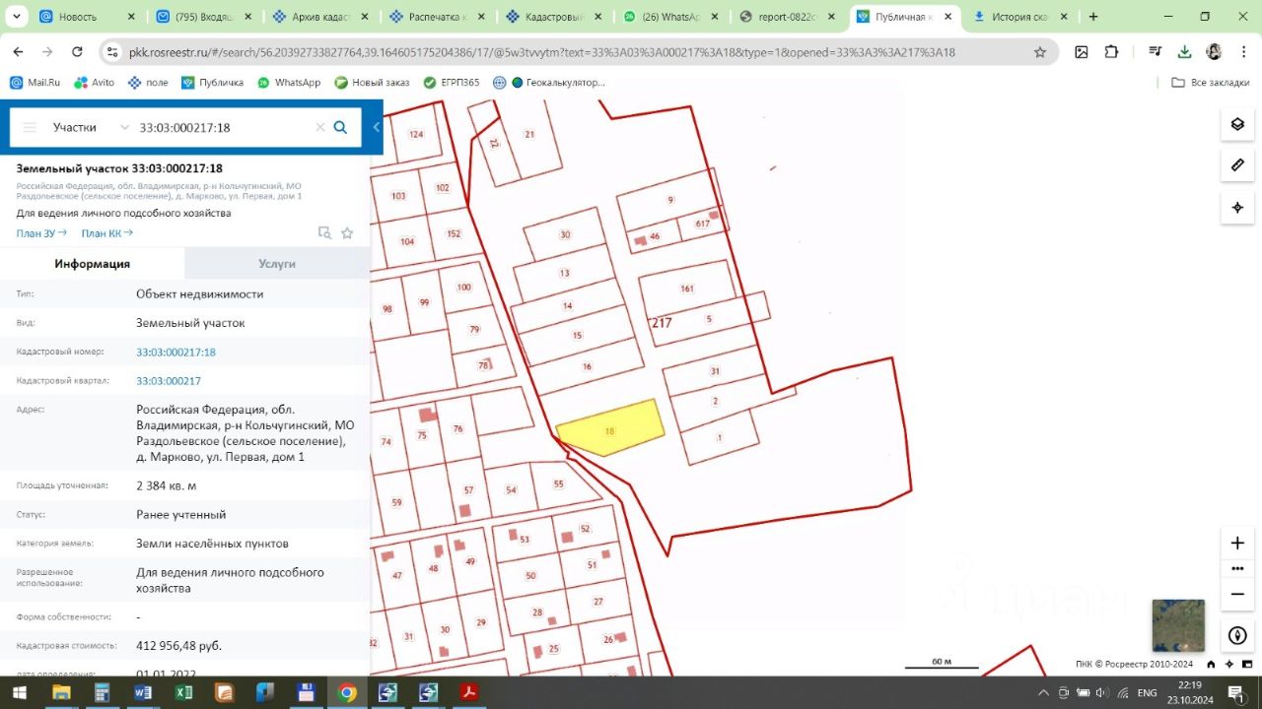Open the hamburger menu in search panel
Image resolution: width=1262 pixels, height=709 pixels.
[x=30, y=127]
